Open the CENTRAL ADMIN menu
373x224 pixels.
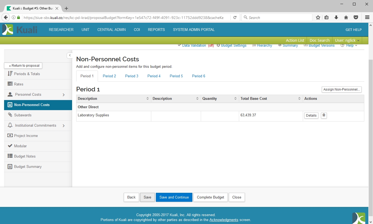tap(112, 30)
